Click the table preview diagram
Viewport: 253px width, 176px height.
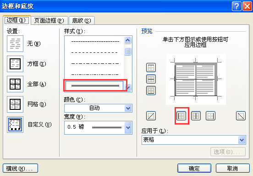click(196, 79)
